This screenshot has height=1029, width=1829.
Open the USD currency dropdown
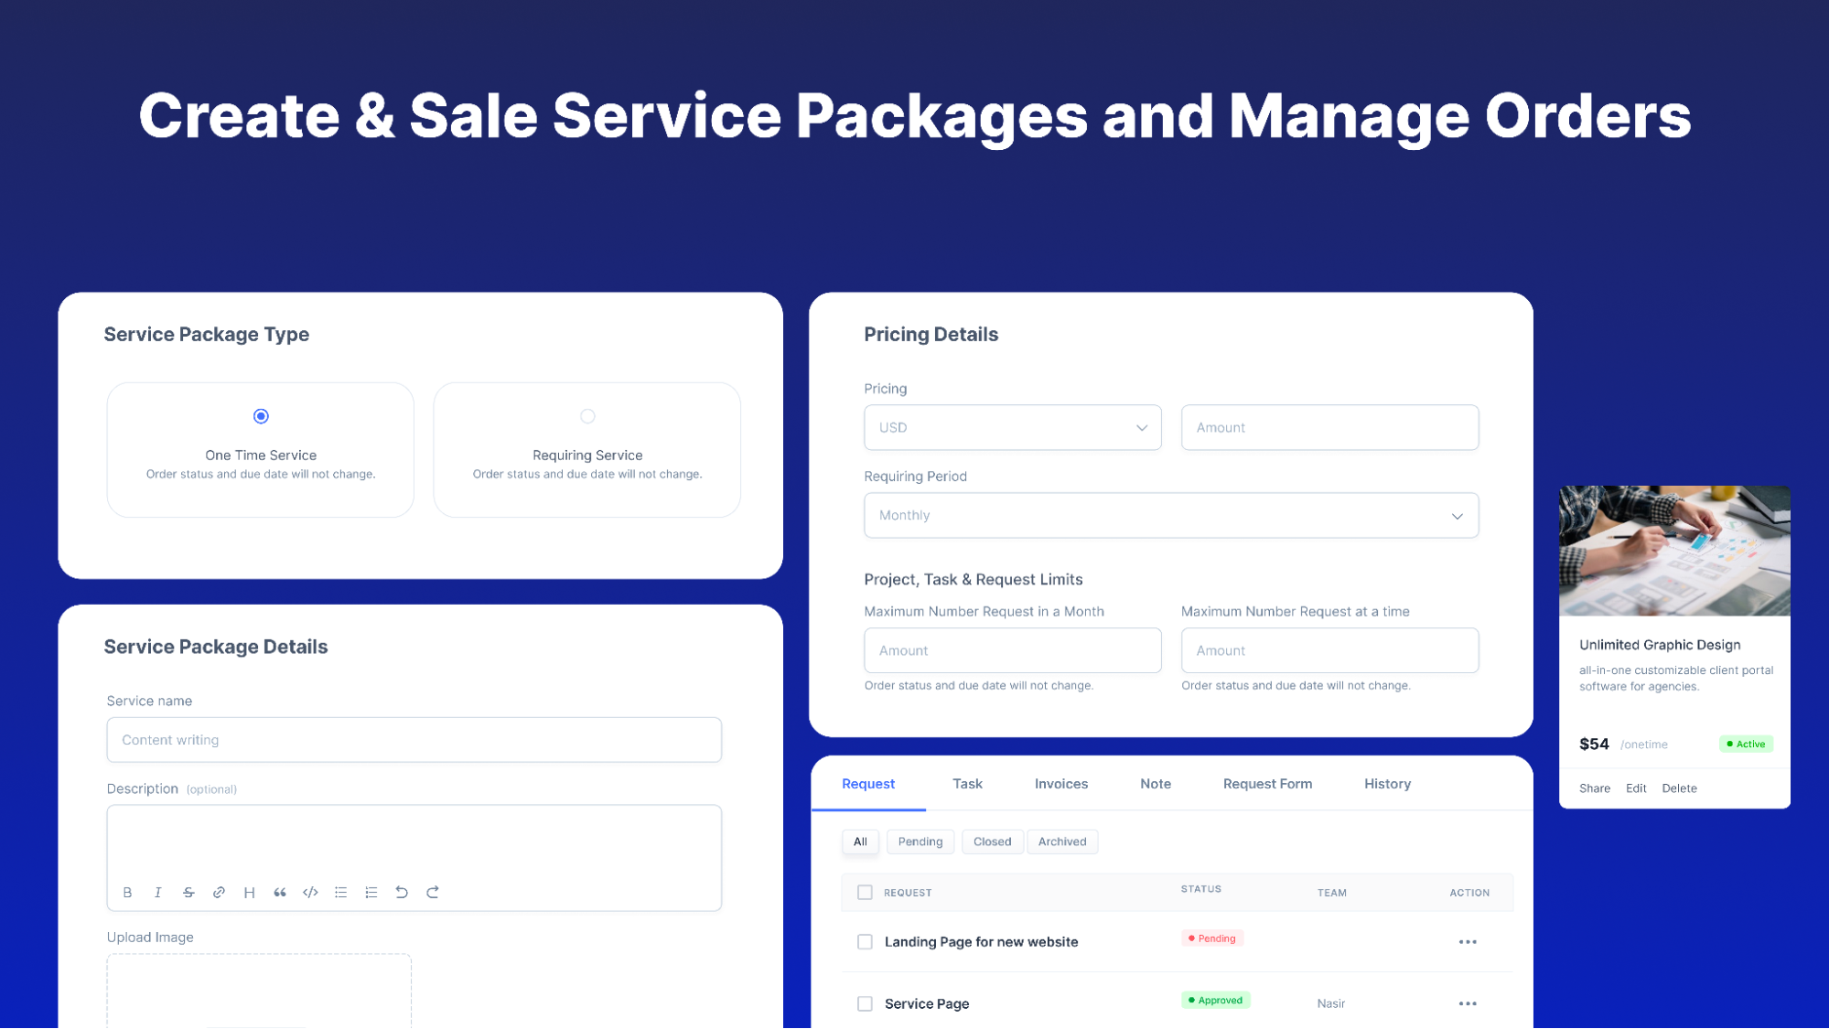tap(1012, 427)
